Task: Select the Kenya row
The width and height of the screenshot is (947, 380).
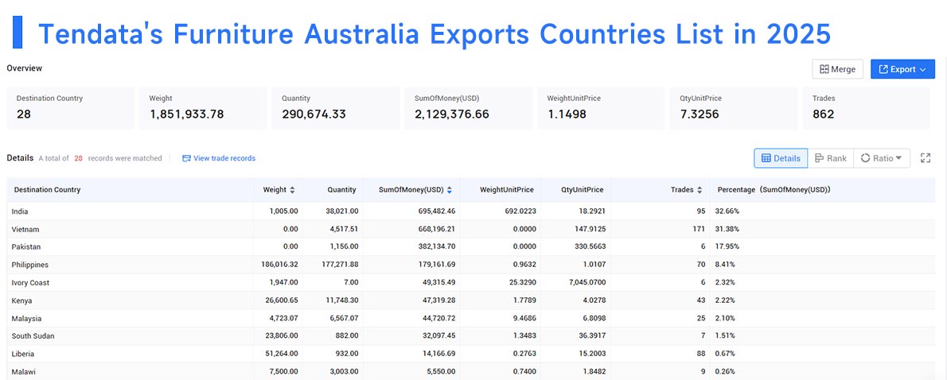Action: (x=471, y=301)
